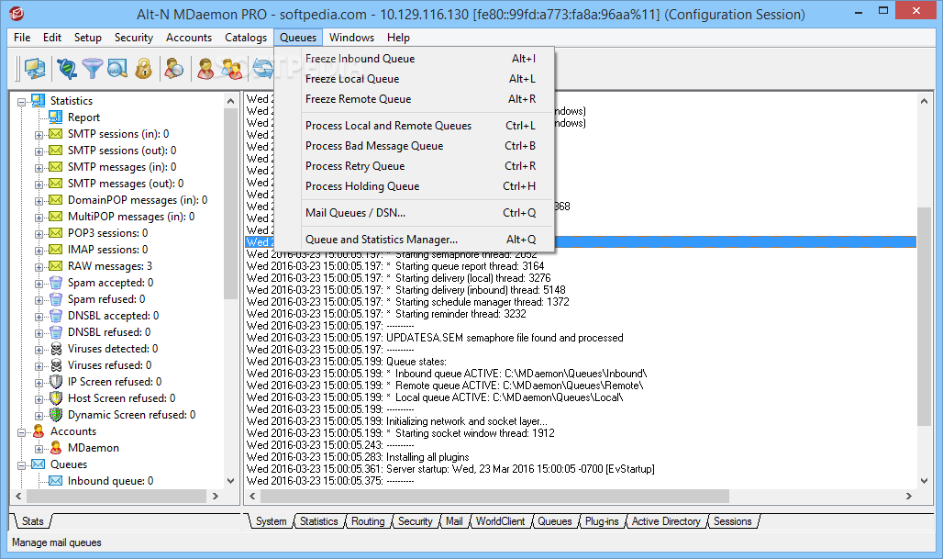This screenshot has height=559, width=943.
Task: Click the Queues envelope icon in tree
Action: (x=38, y=464)
